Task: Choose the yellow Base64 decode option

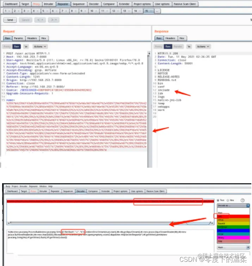Action: (x=233, y=223)
